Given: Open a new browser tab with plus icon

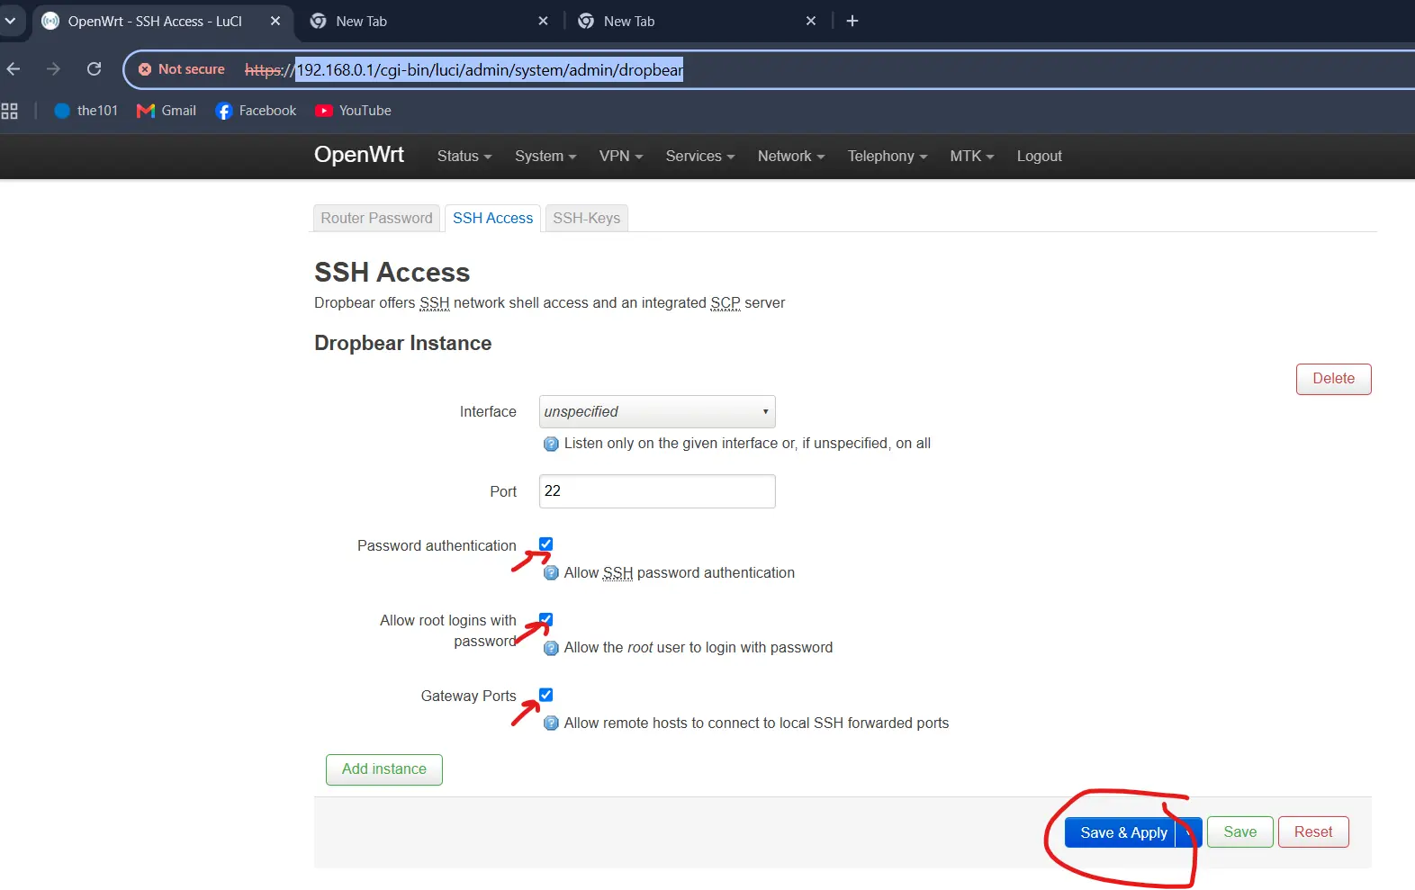Looking at the screenshot, I should click(x=852, y=21).
